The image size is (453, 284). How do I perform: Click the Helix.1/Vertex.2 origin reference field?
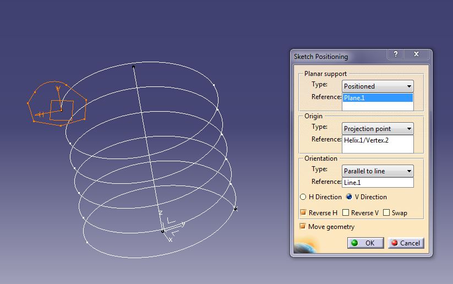(378, 144)
